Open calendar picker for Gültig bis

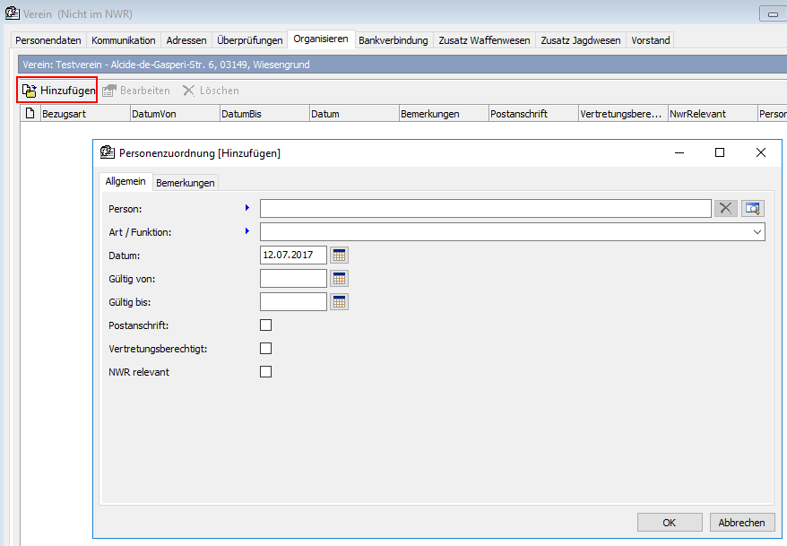click(339, 302)
